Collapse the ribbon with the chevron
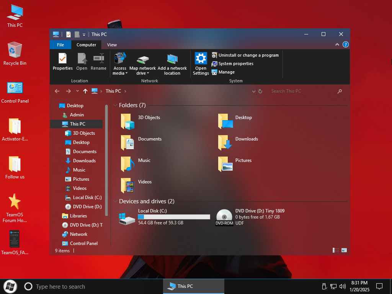The height and width of the screenshot is (294, 392). pyautogui.click(x=337, y=44)
